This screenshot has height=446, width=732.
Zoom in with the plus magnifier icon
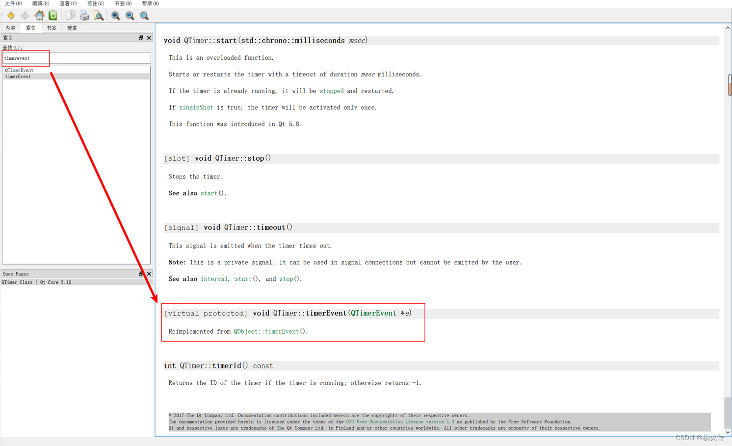(115, 16)
